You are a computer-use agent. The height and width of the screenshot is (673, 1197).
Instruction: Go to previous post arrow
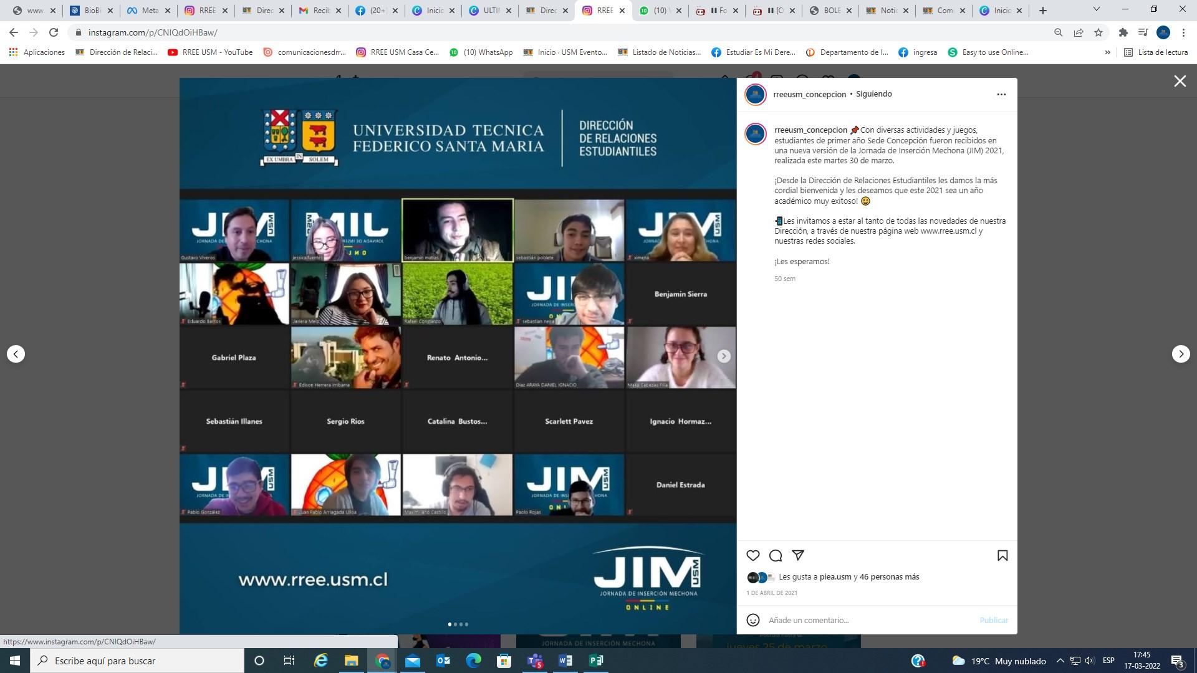(16, 354)
